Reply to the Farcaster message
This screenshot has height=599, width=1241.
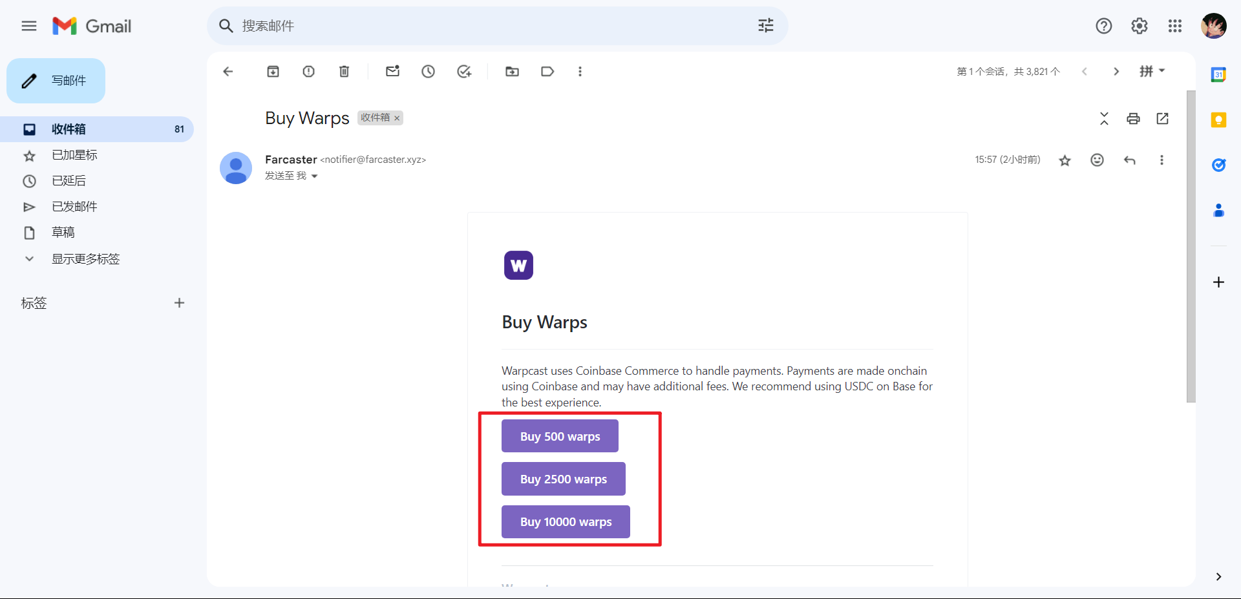pyautogui.click(x=1129, y=160)
